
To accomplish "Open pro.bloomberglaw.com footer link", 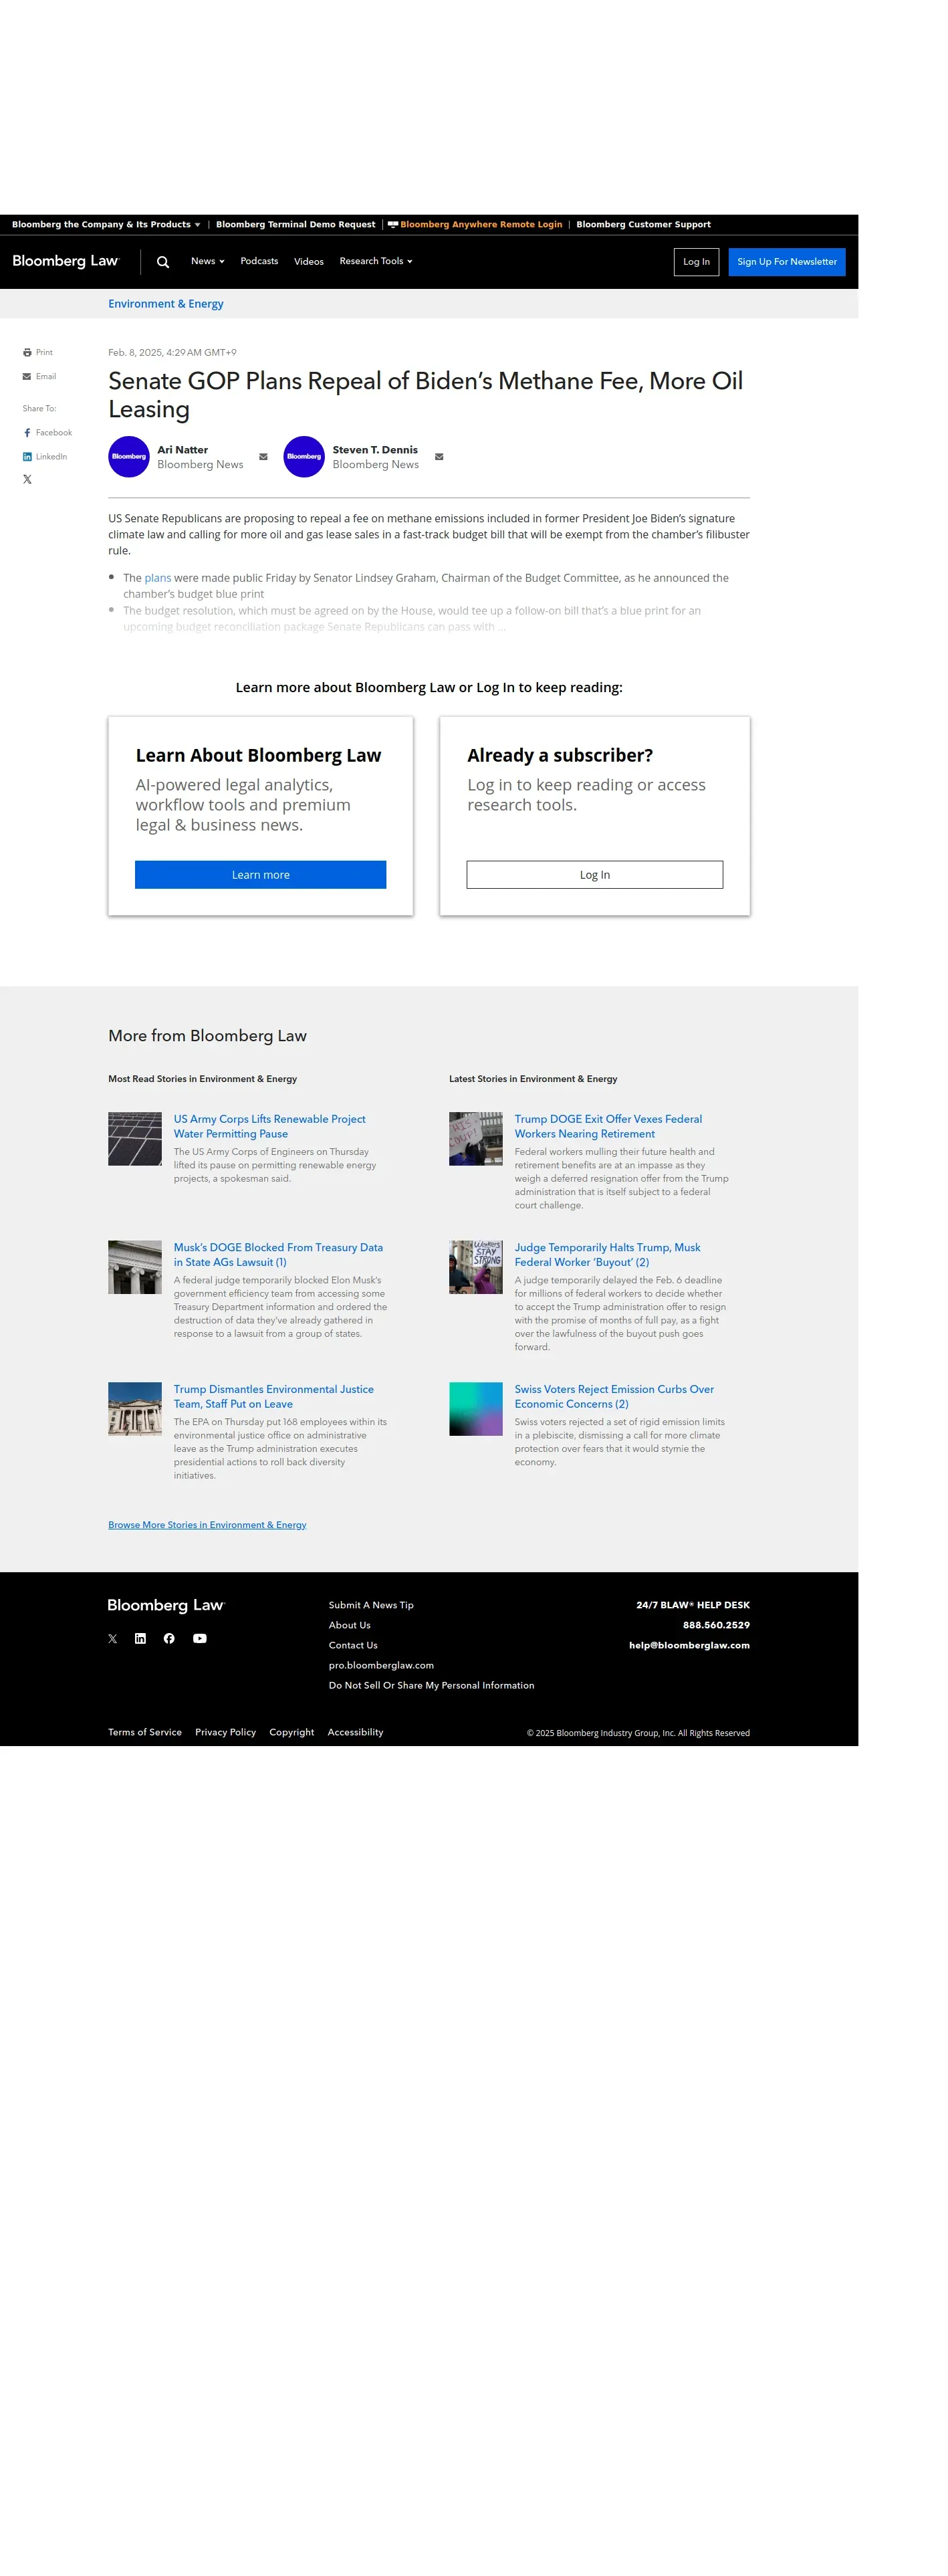I will 381,1665.
